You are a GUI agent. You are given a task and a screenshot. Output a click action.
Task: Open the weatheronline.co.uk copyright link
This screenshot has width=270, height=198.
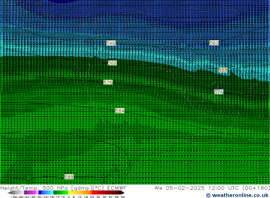click(x=237, y=195)
